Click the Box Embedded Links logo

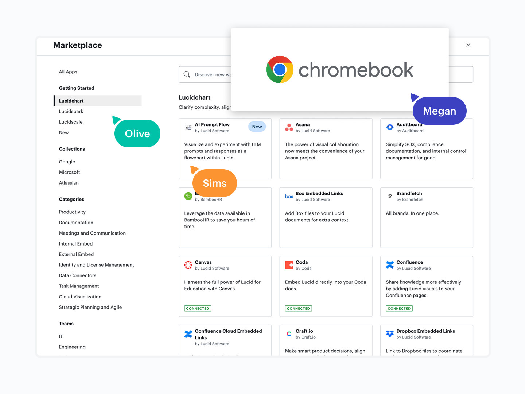pyautogui.click(x=289, y=196)
